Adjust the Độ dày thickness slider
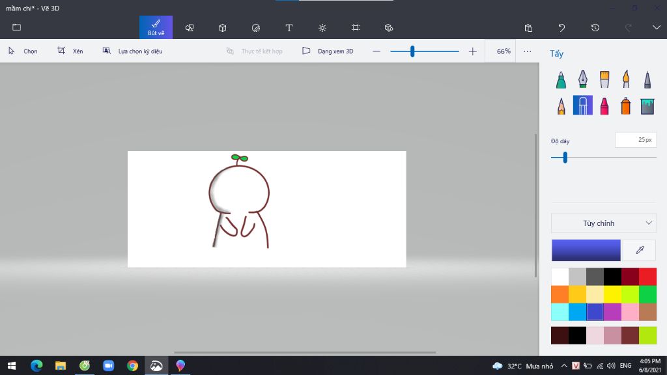This screenshot has width=667, height=375. (565, 158)
